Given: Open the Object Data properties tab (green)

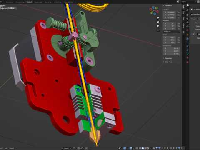Looking at the screenshot, I should [x=187, y=54].
